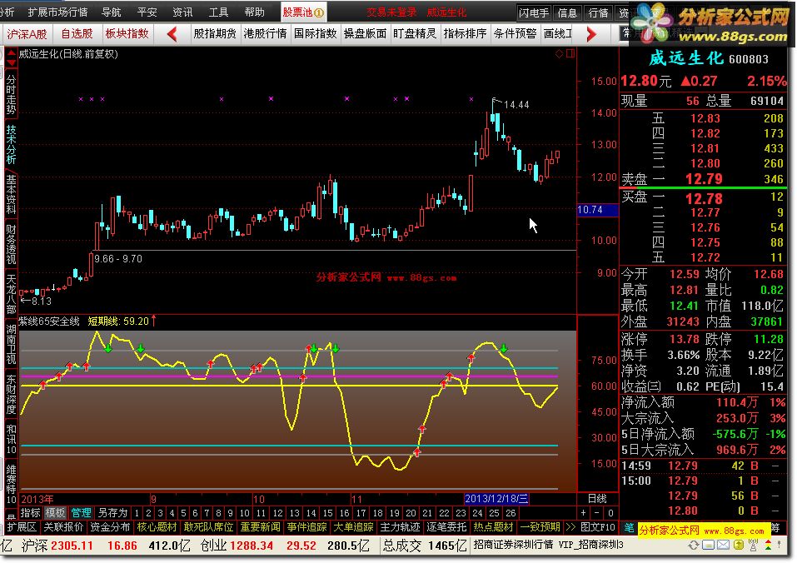Viewport: 797px width, 563px height.
Task: Open the 扩展市场行情 menu
Action: tap(57, 12)
